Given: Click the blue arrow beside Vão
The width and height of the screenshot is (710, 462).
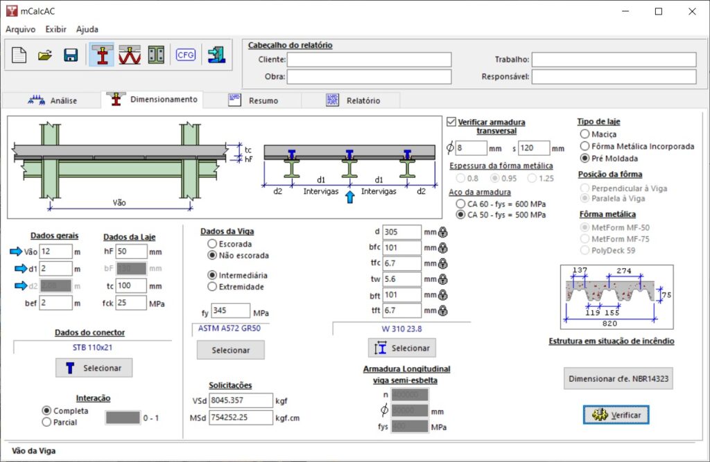Looking at the screenshot, I should (16, 251).
